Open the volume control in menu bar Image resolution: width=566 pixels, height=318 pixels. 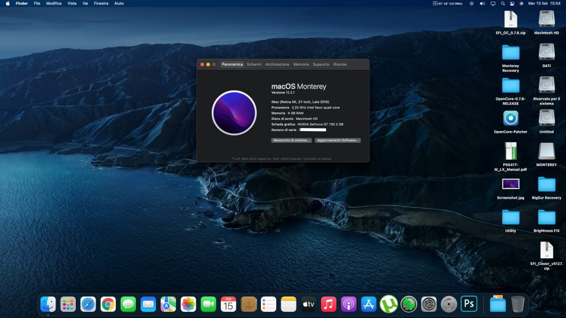coord(482,3)
